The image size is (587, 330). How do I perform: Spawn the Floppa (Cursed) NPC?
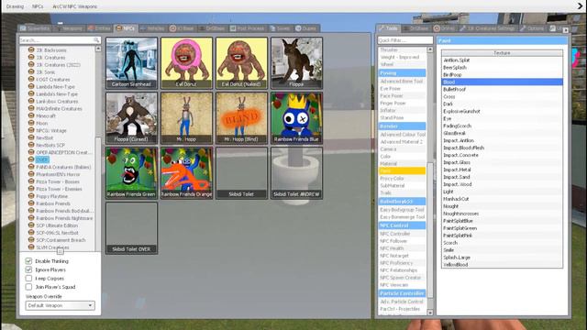coord(131,118)
